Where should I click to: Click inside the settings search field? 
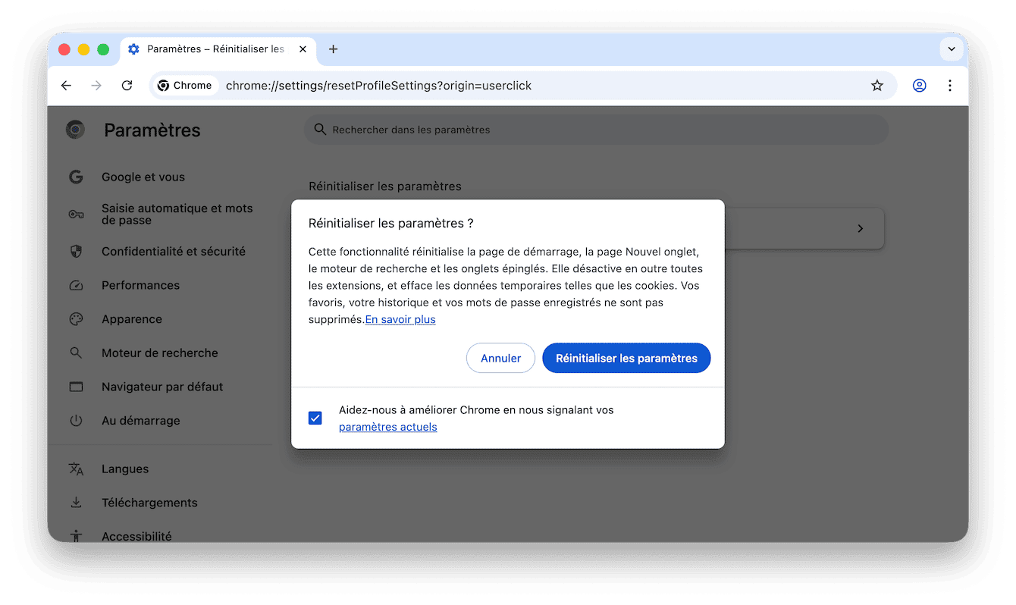click(596, 130)
